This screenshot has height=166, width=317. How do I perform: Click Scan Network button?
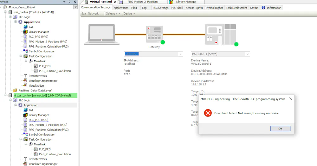[91, 14]
